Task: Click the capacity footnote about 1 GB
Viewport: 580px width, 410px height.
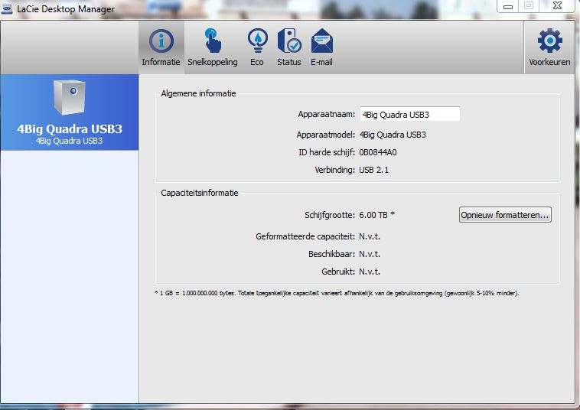Action: 337,292
